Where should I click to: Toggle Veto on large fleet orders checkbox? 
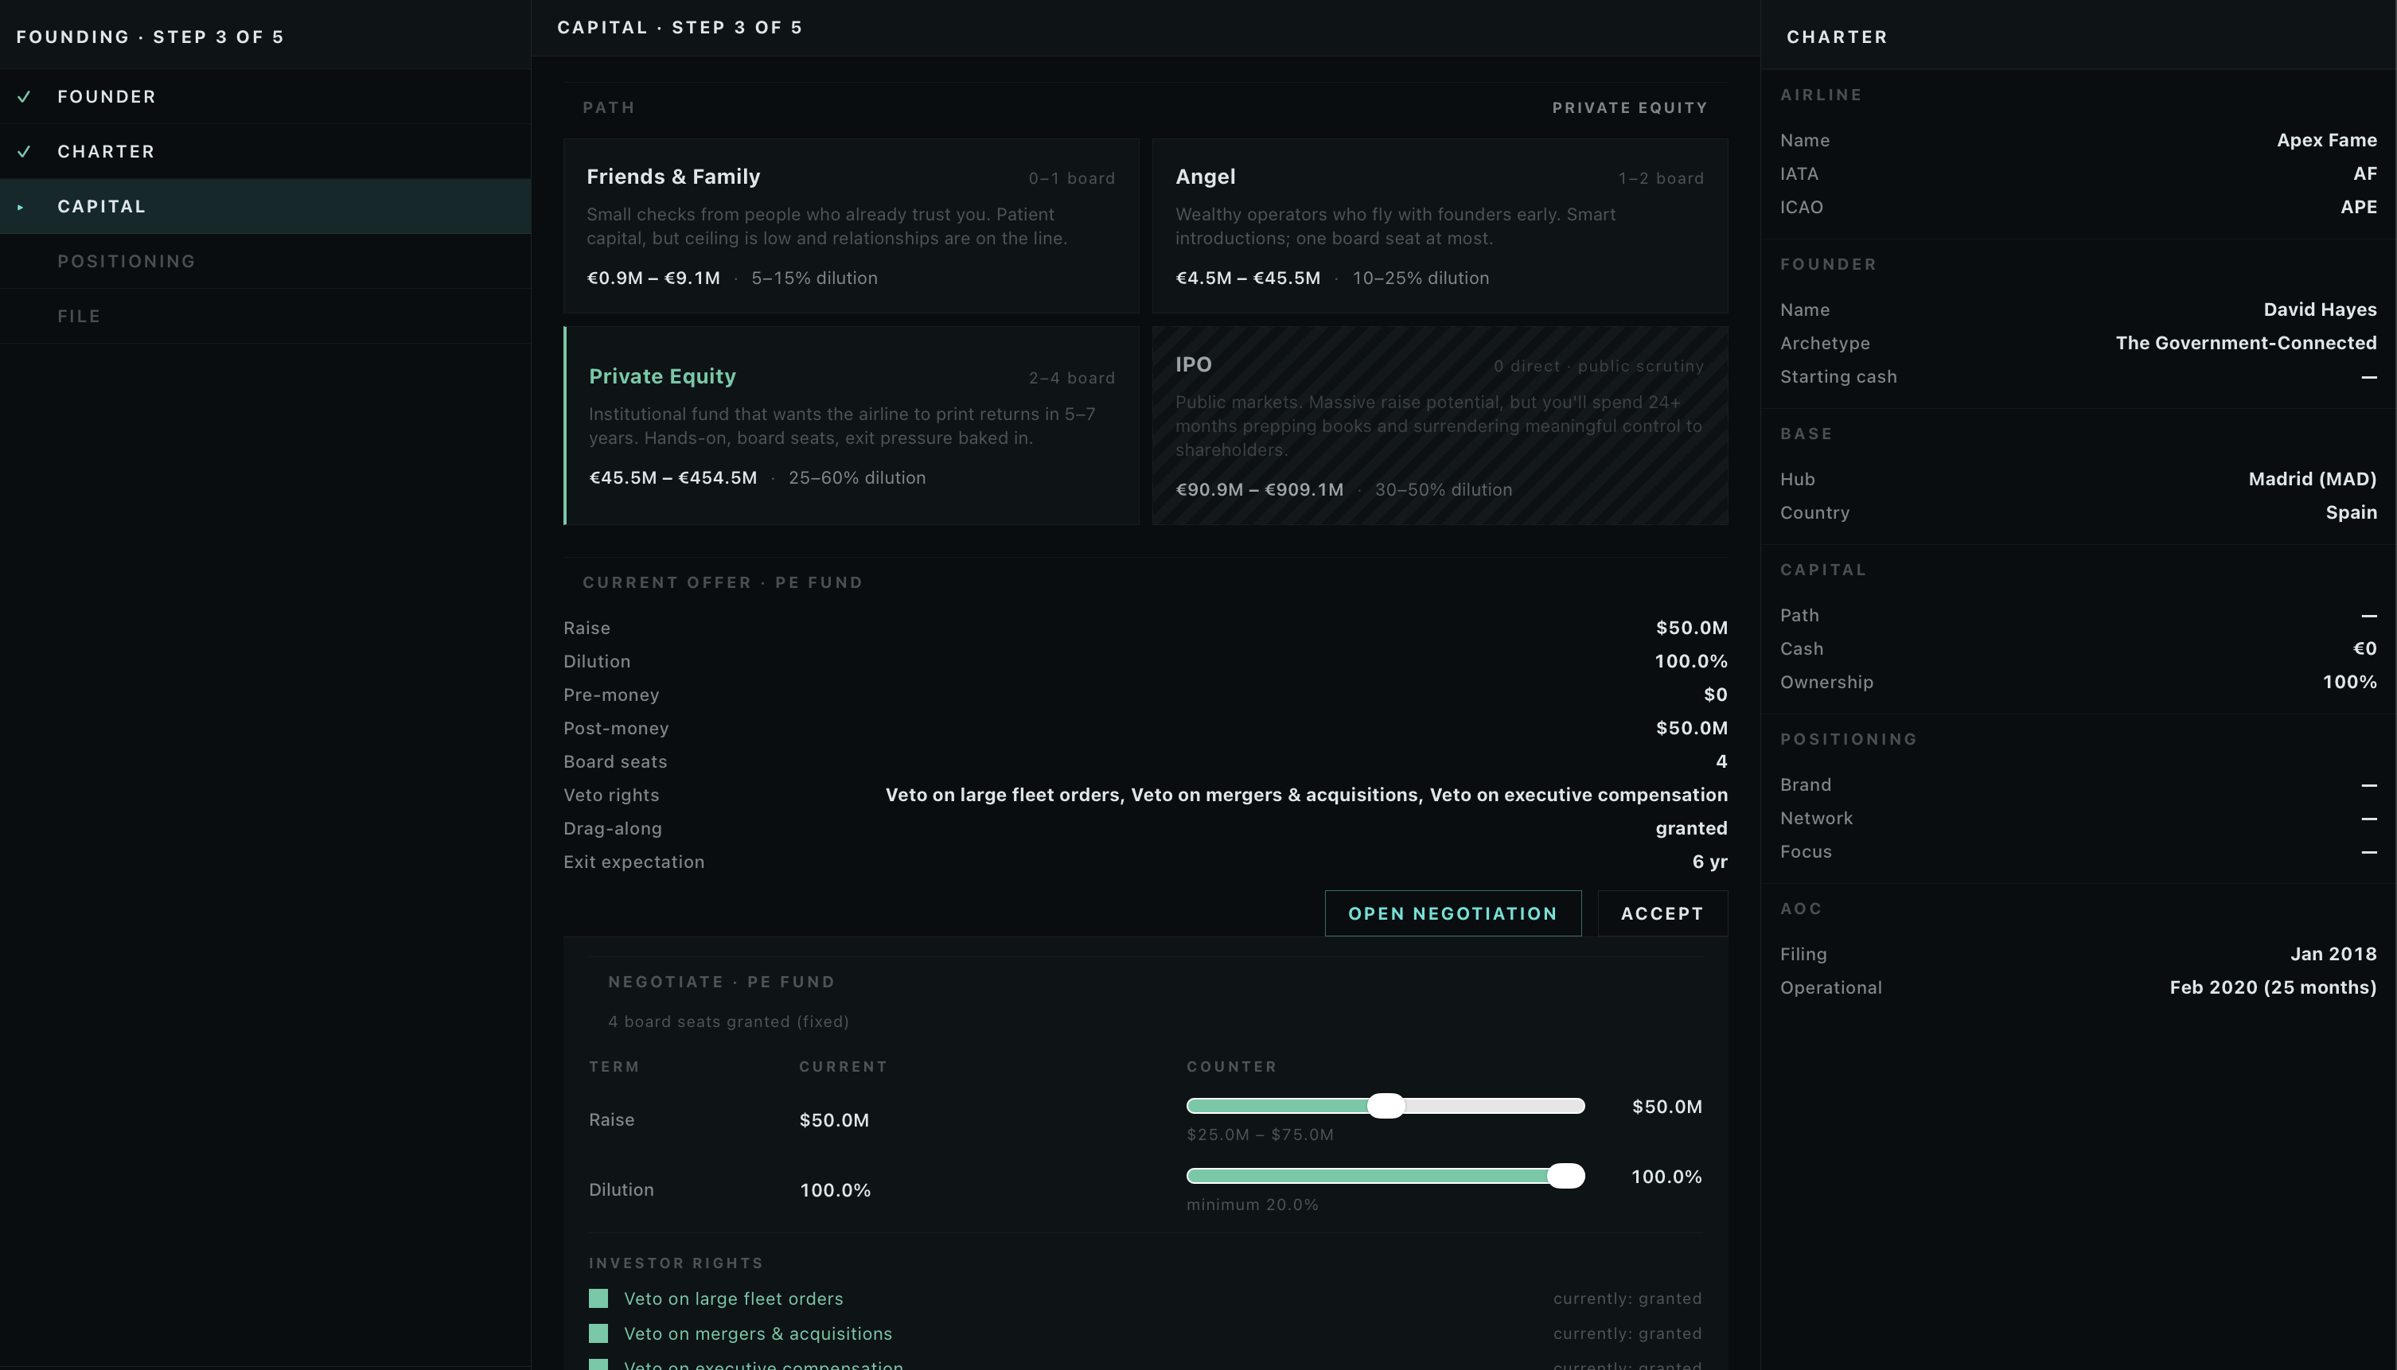pyautogui.click(x=598, y=1298)
